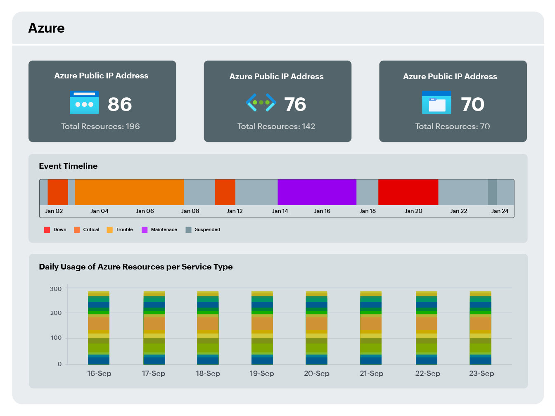555x416 pixels.
Task: Click 'Total Resources: 196' text
Action: [100, 126]
